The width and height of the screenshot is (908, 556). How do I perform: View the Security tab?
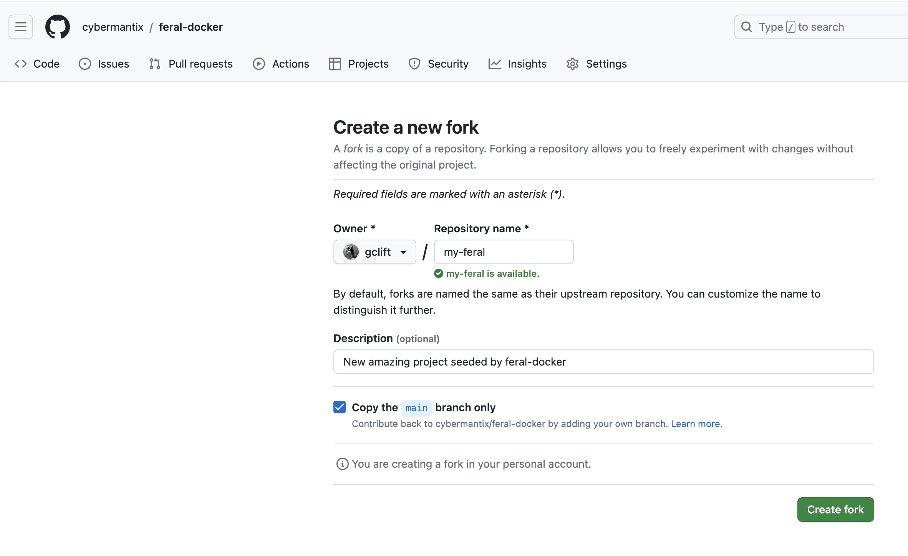[x=439, y=64]
